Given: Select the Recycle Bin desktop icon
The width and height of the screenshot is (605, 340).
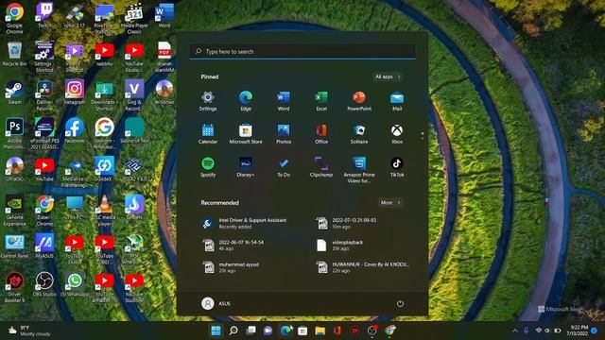Looking at the screenshot, I should 14,54.
